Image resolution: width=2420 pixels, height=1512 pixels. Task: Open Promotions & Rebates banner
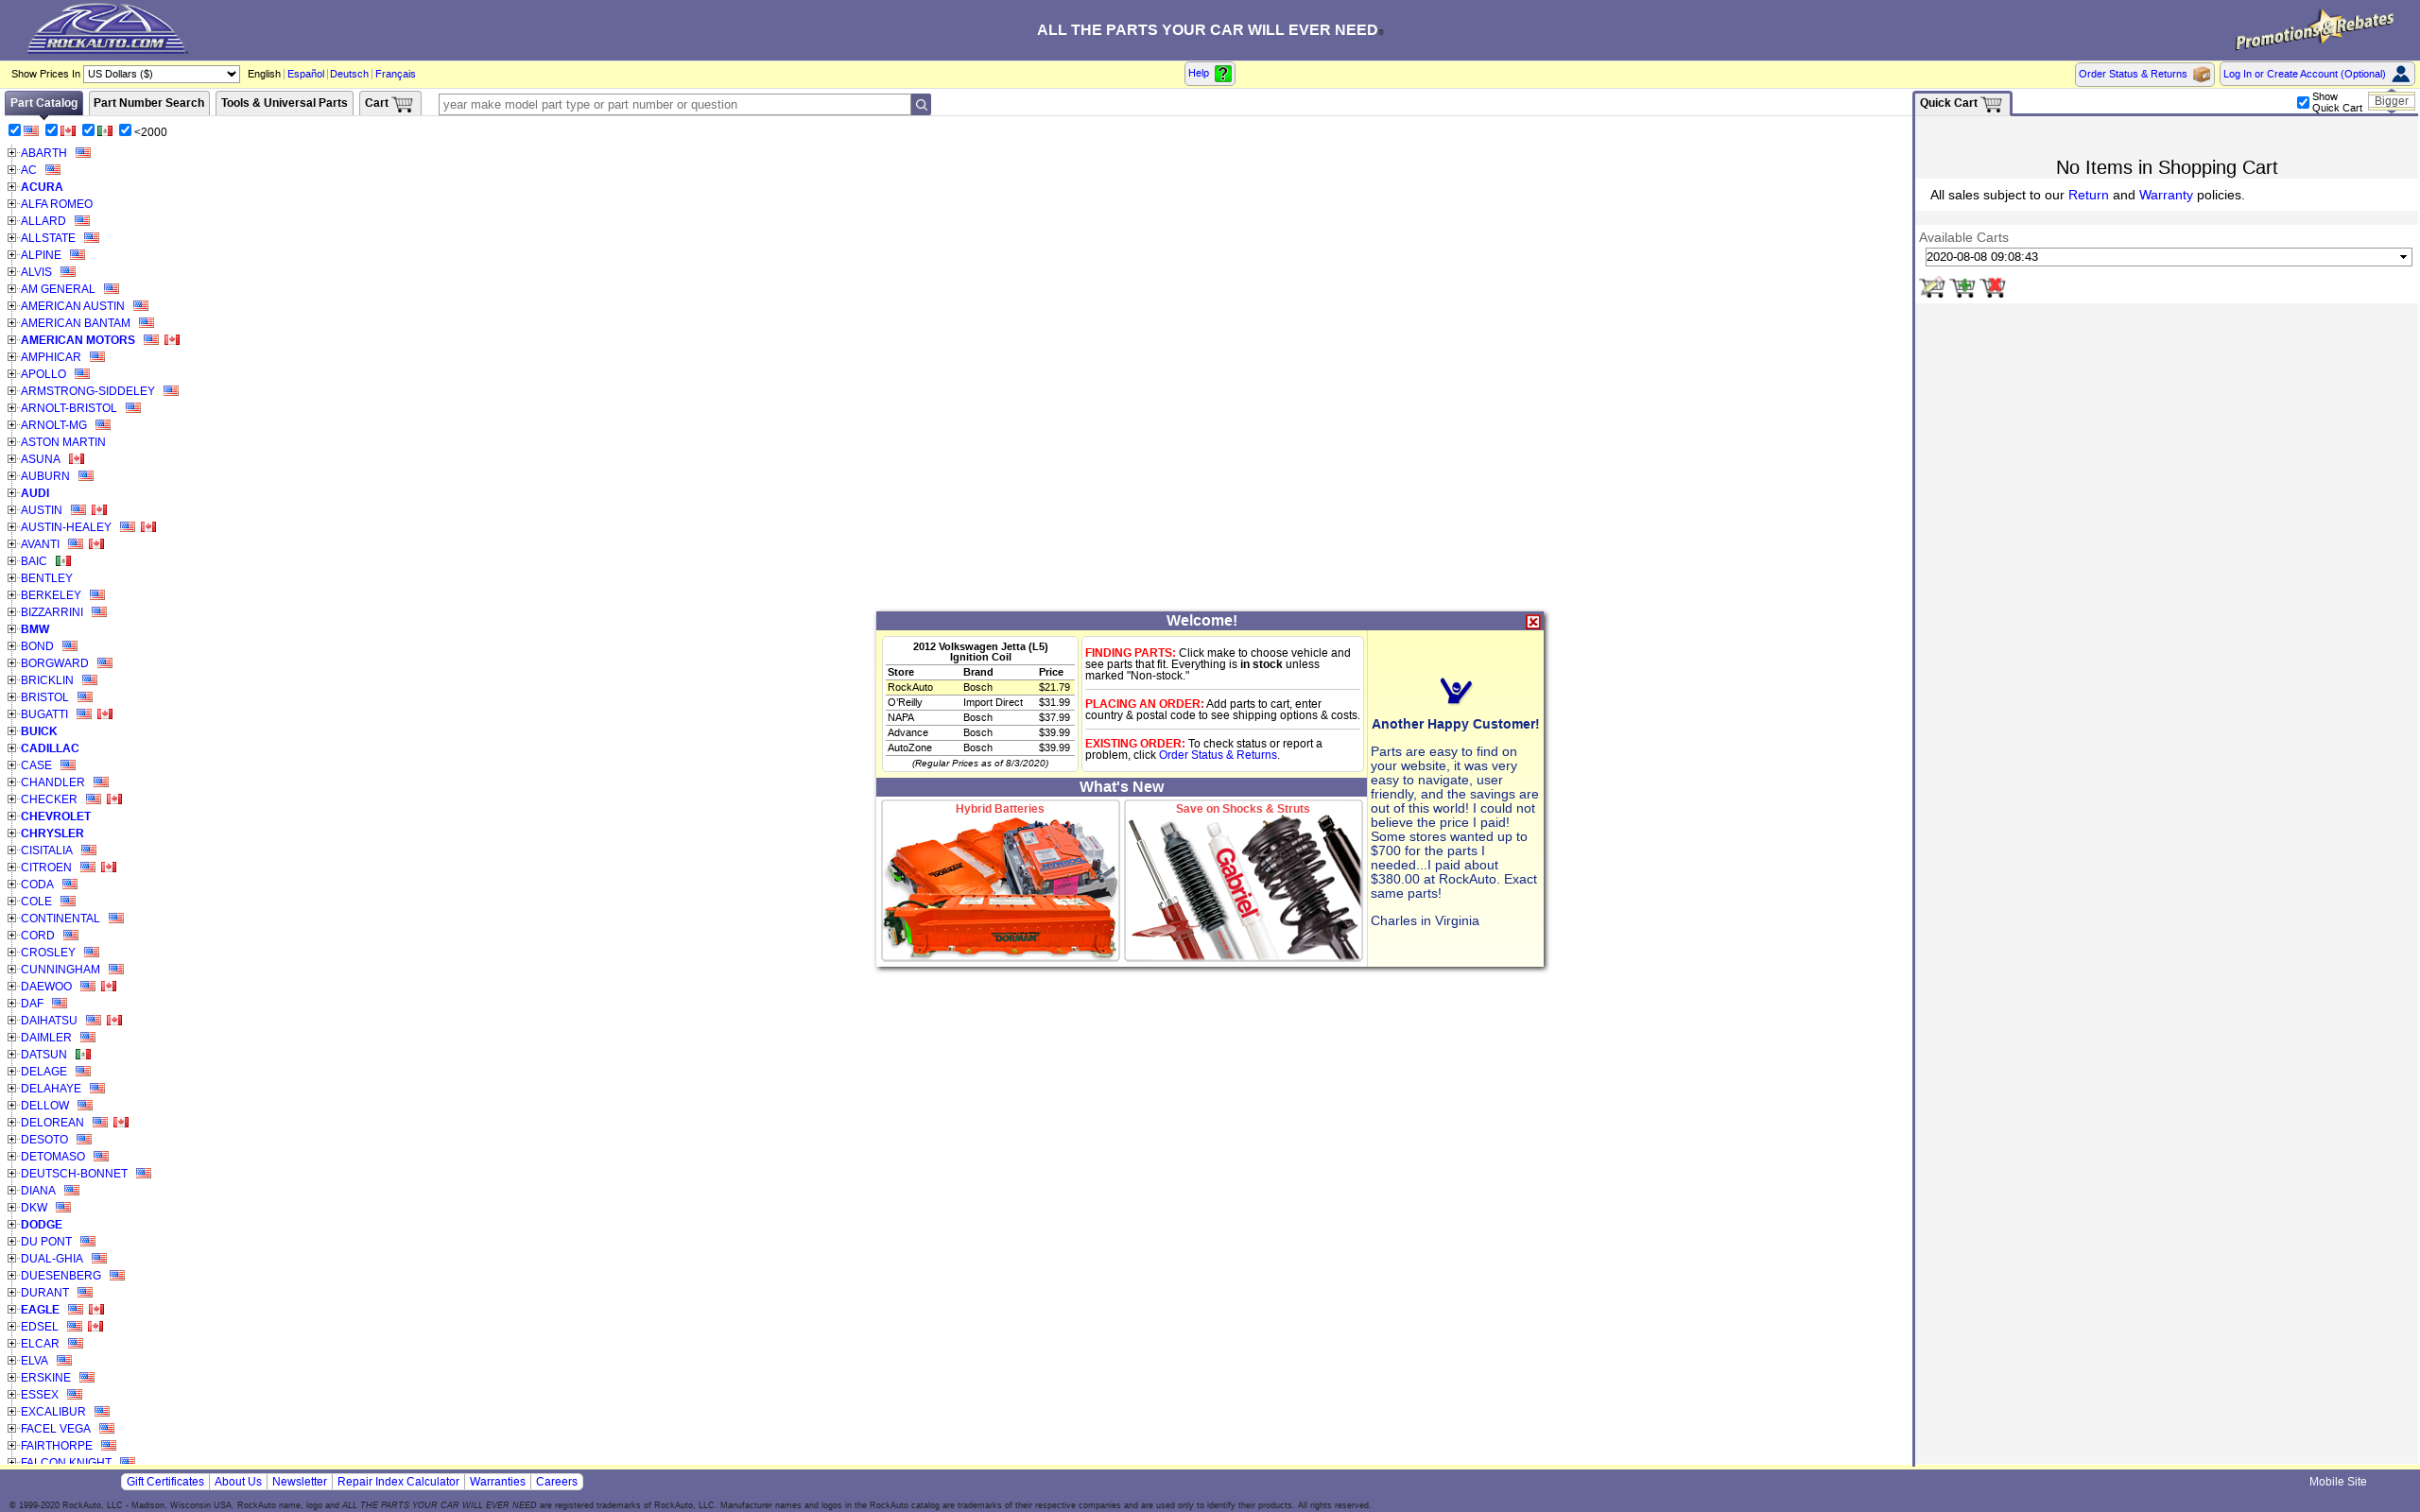click(x=2314, y=29)
